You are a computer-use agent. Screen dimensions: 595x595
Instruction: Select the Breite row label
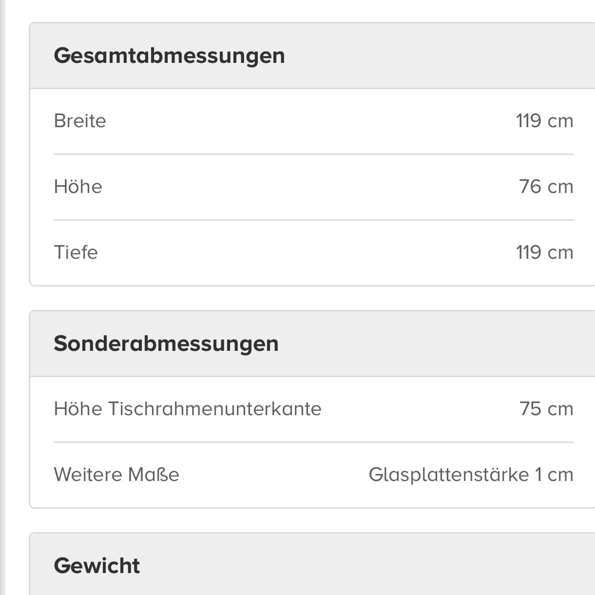[x=80, y=121]
